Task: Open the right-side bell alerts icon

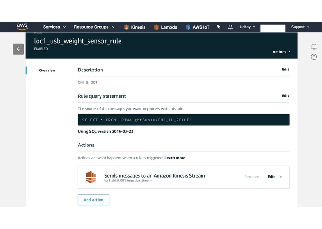Action: pos(314,46)
